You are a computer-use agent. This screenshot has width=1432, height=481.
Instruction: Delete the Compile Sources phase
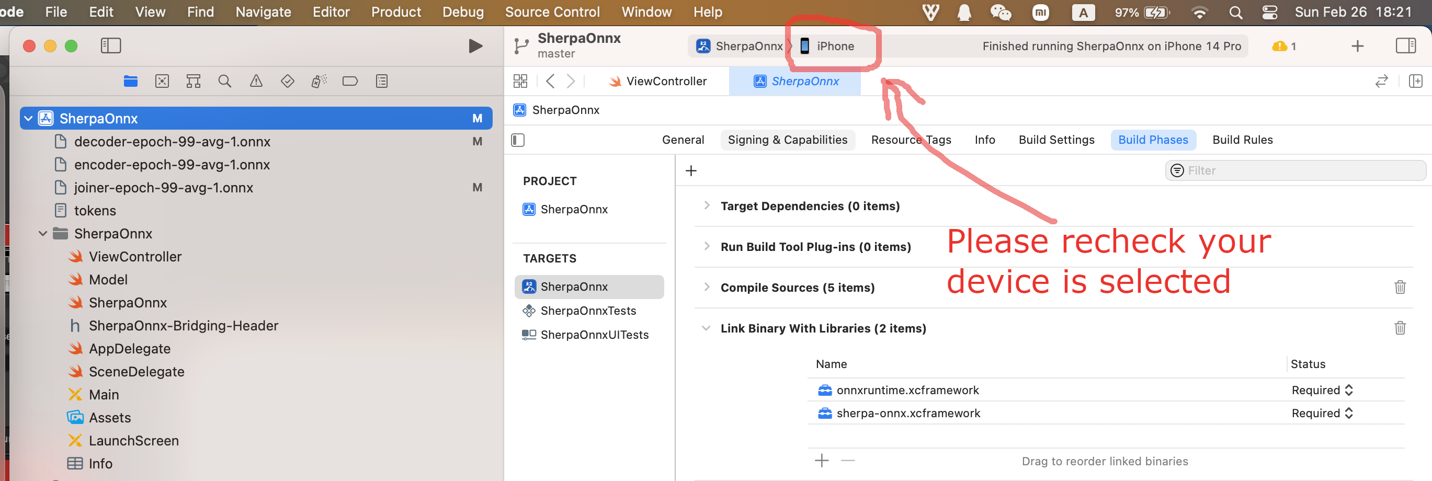click(1400, 287)
